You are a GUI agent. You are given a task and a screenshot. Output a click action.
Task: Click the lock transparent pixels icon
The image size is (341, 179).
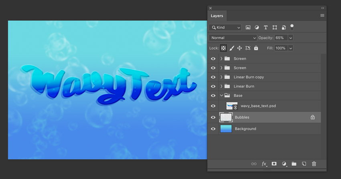223,48
